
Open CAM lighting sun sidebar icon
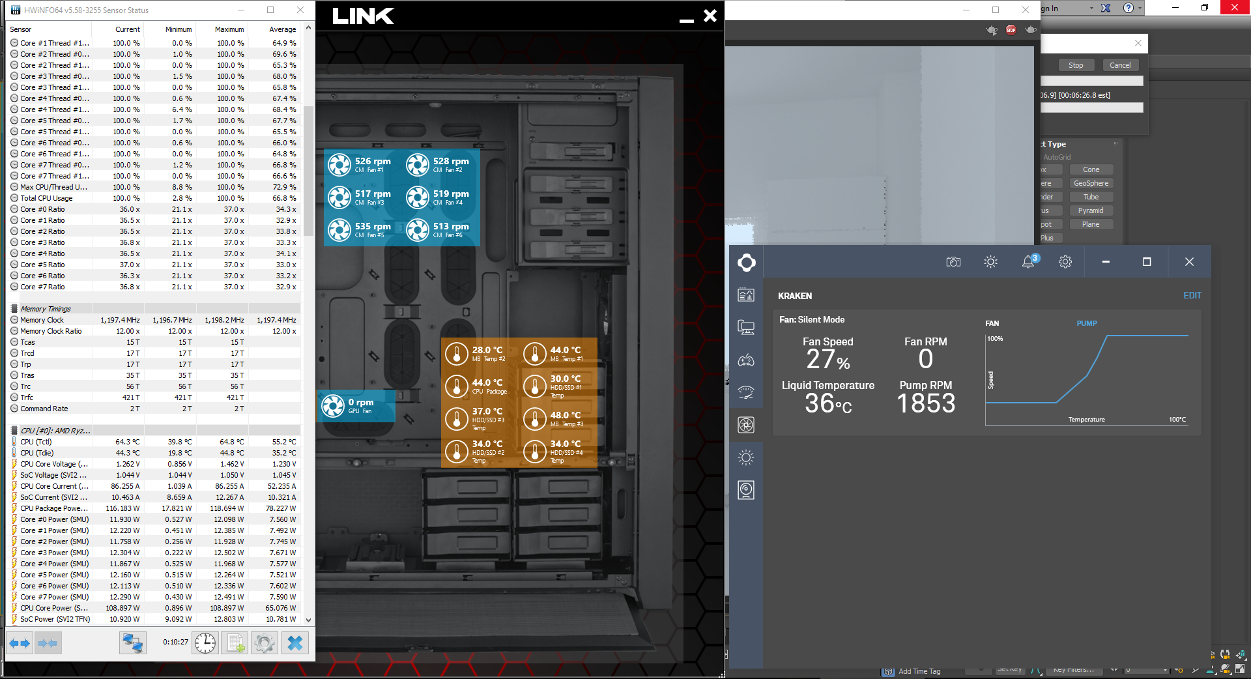click(746, 457)
